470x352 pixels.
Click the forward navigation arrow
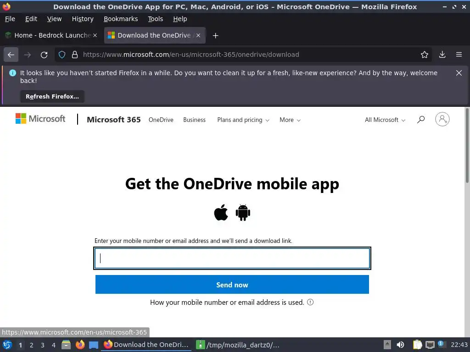[28, 55]
